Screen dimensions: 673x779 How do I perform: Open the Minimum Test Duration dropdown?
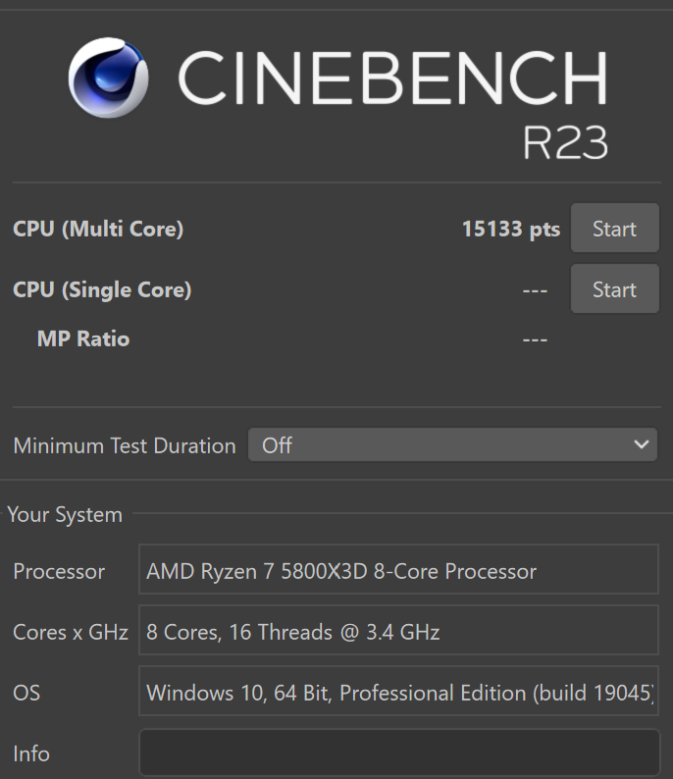click(x=451, y=445)
